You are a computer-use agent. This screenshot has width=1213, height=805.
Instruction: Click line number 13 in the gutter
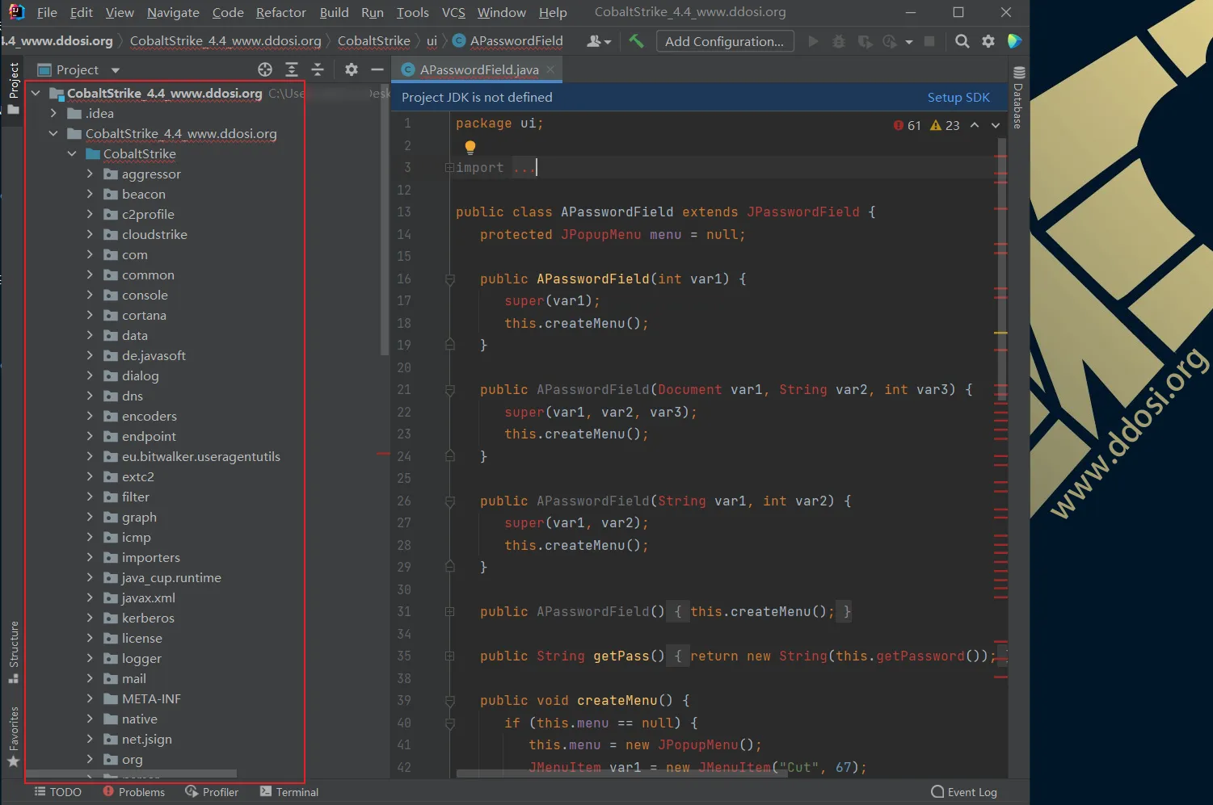(404, 212)
